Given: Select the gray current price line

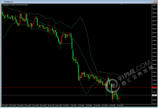Looking at the screenshot, I should pyautogui.click(x=77, y=95).
